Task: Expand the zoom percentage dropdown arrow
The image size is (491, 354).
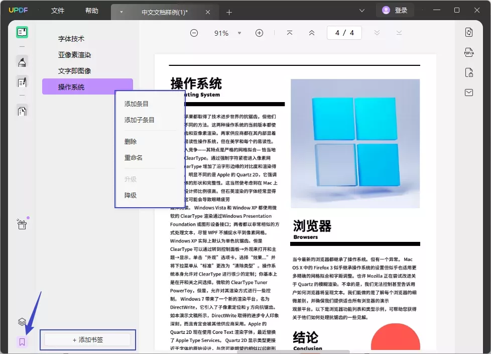Action: [239, 33]
